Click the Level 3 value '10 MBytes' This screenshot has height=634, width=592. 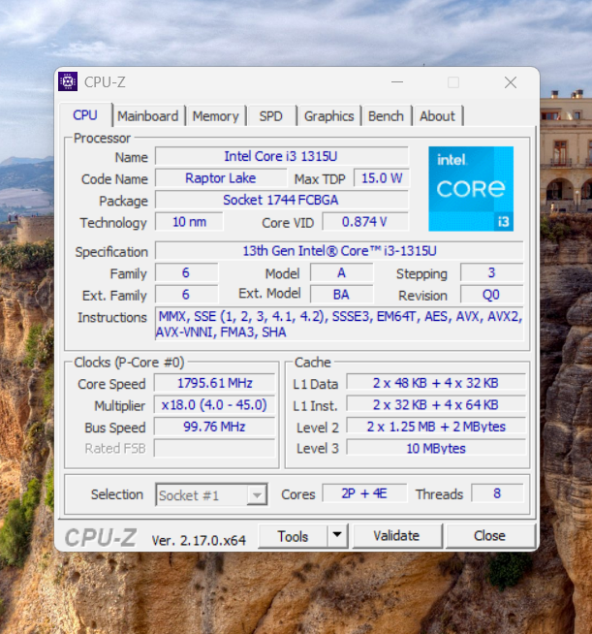click(436, 449)
